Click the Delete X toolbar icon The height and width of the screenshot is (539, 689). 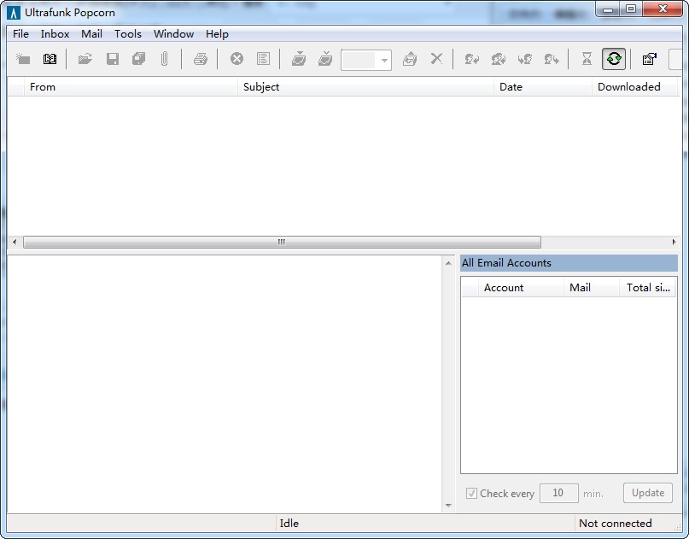436,58
